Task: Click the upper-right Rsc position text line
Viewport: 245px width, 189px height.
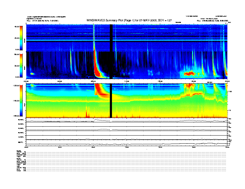Action: [213, 21]
